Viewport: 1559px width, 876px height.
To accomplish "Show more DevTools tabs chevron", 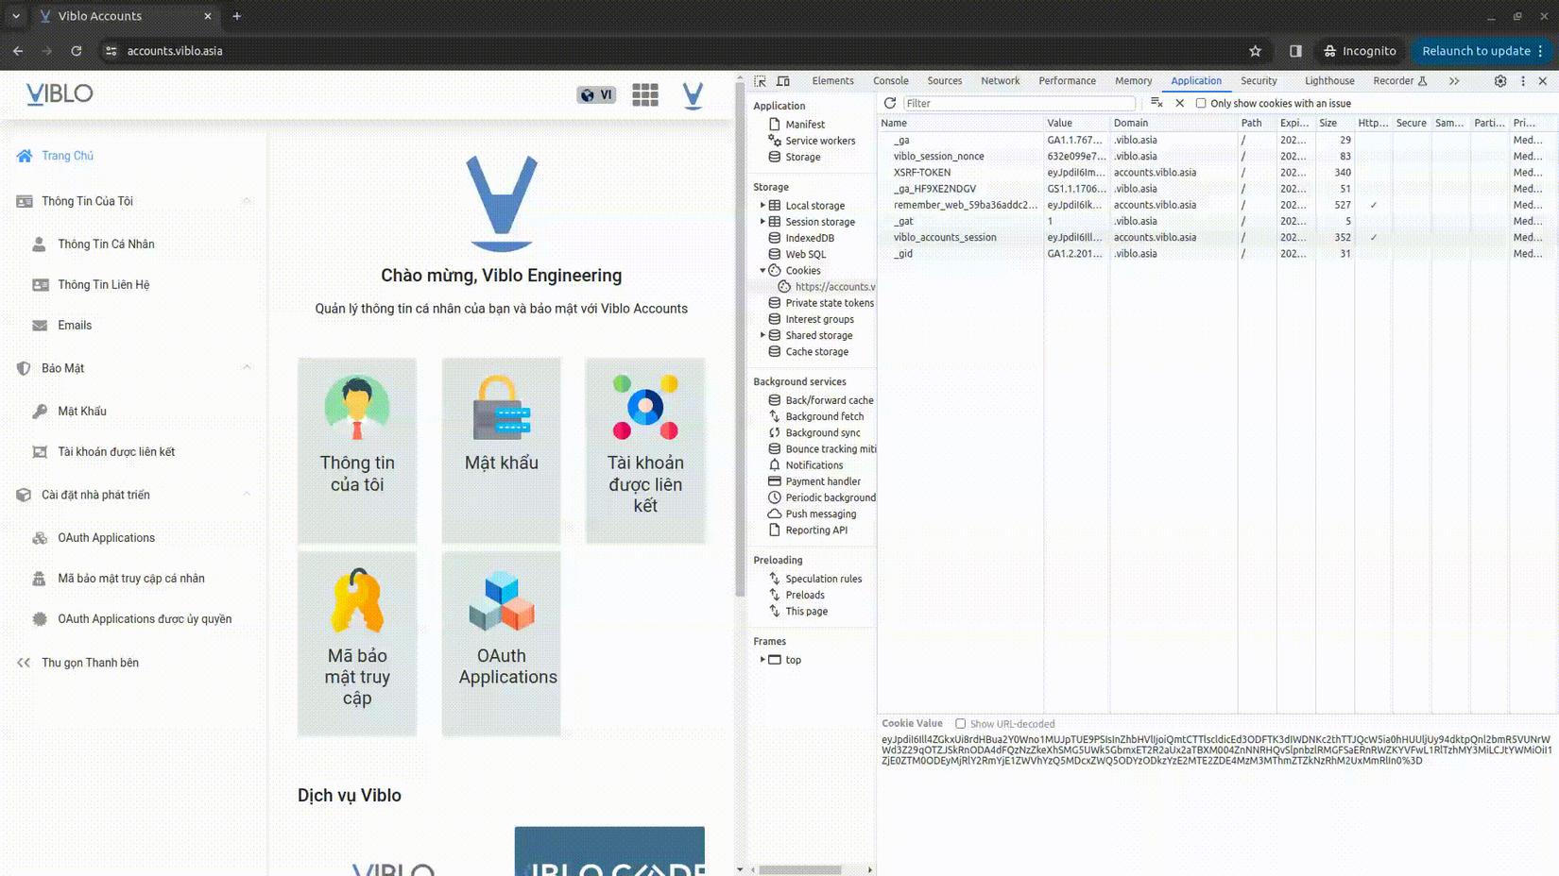I will tap(1454, 81).
